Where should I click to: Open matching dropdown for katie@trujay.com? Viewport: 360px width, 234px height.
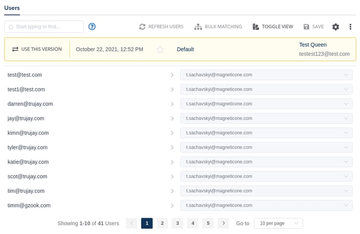(x=266, y=162)
